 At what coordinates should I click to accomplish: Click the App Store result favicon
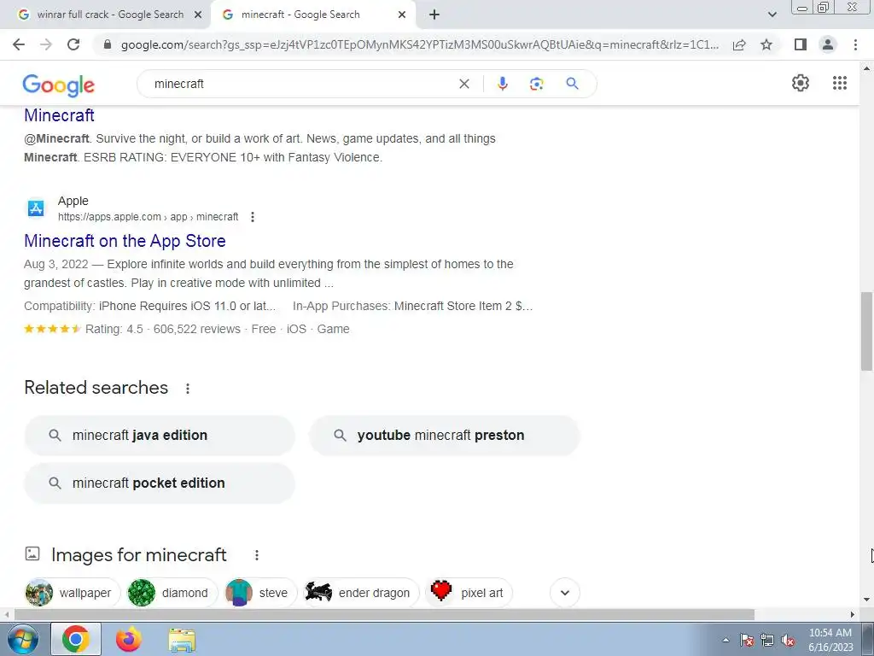pos(36,208)
